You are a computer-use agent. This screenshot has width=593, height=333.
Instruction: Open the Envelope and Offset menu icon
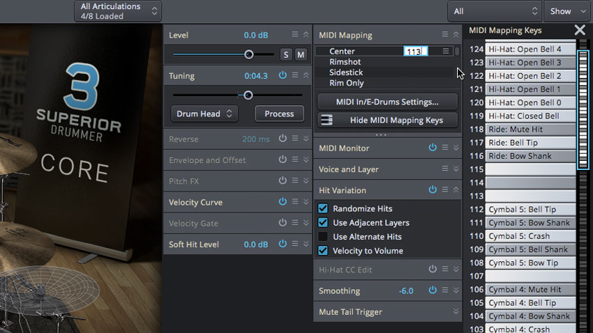pos(295,160)
